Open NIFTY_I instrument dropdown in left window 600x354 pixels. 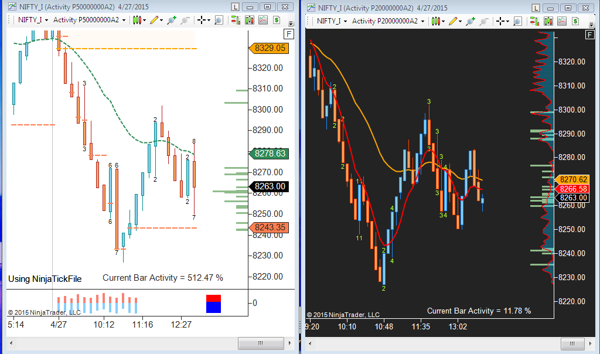pos(33,20)
